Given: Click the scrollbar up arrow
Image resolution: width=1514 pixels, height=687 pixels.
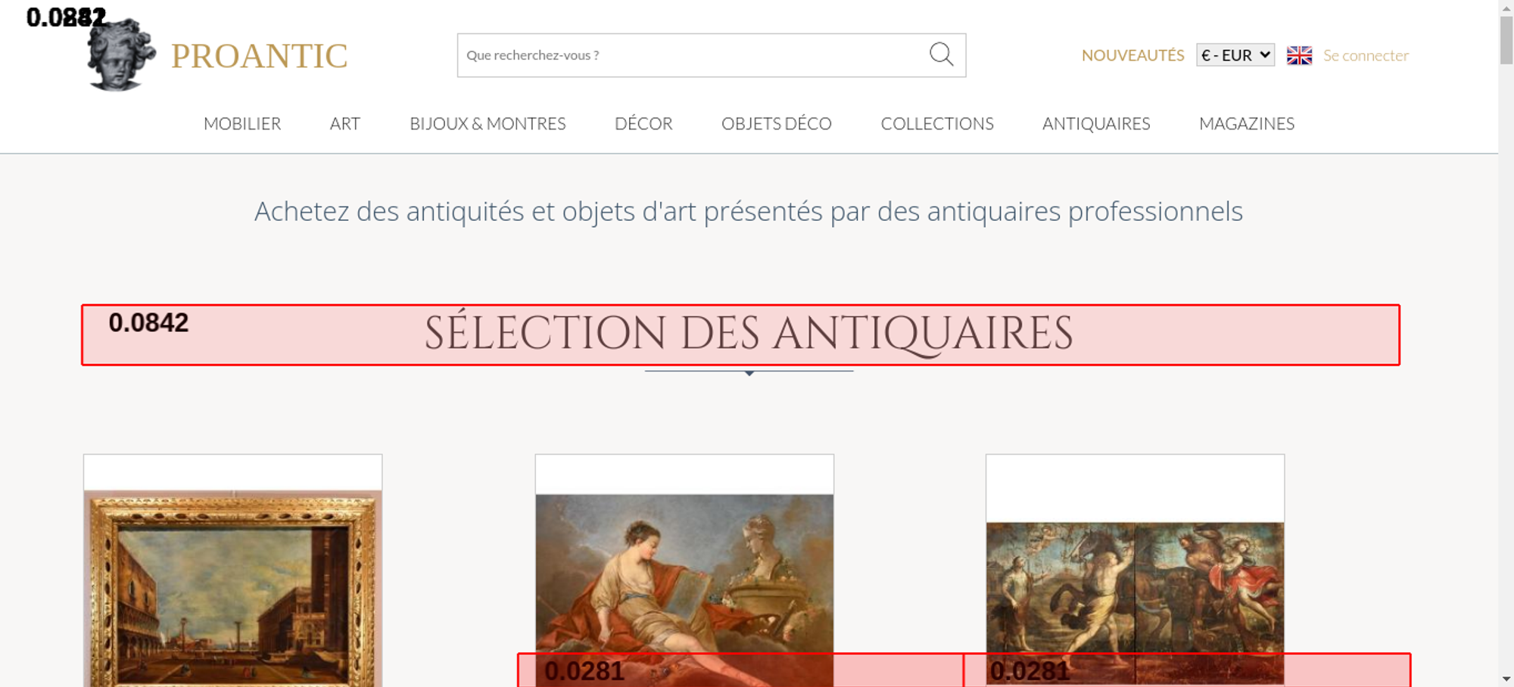Looking at the screenshot, I should [x=1506, y=8].
